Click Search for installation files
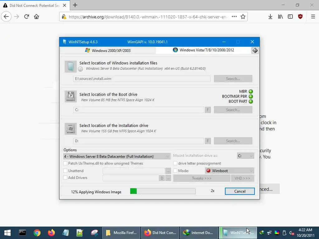 point(233,79)
